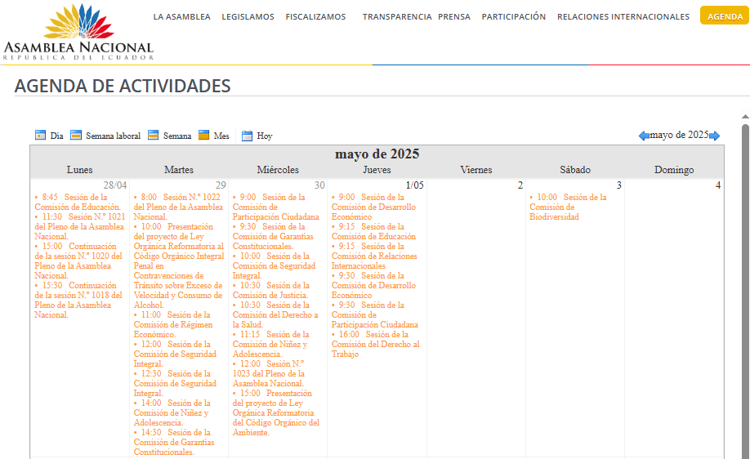This screenshot has width=750, height=459.
Task: Click the Semana laboral view icon
Action: [x=76, y=136]
